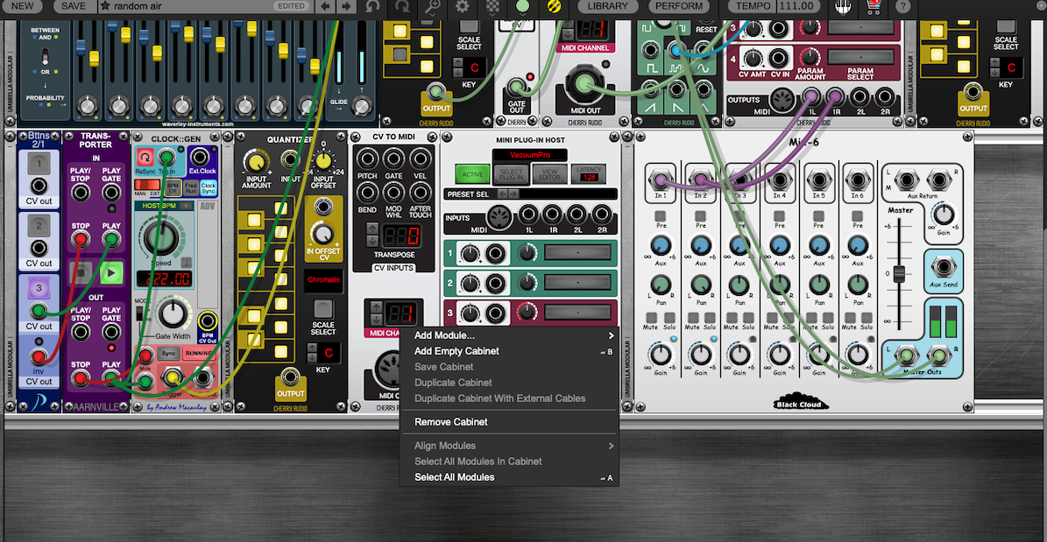Viewport: 1047px width, 542px height.
Task: Click the cable transparency checkered icon
Action: tap(492, 7)
